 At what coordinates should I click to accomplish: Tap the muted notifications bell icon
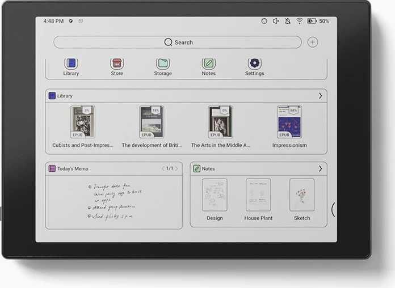pyautogui.click(x=287, y=21)
